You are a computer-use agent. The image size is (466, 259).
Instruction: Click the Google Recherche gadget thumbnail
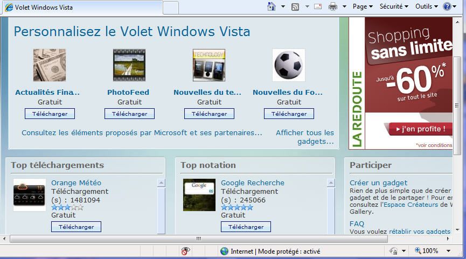pos(199,195)
